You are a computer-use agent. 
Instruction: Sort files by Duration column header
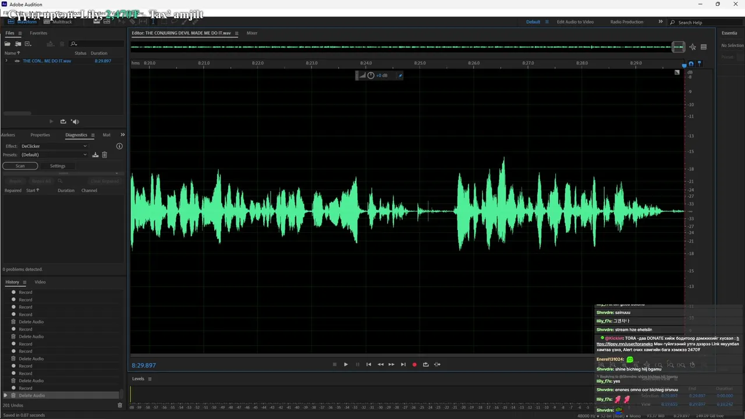(99, 53)
